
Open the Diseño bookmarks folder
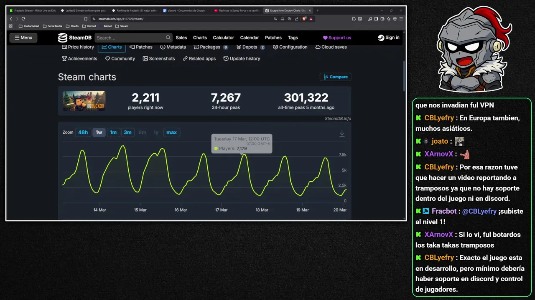coord(72,26)
